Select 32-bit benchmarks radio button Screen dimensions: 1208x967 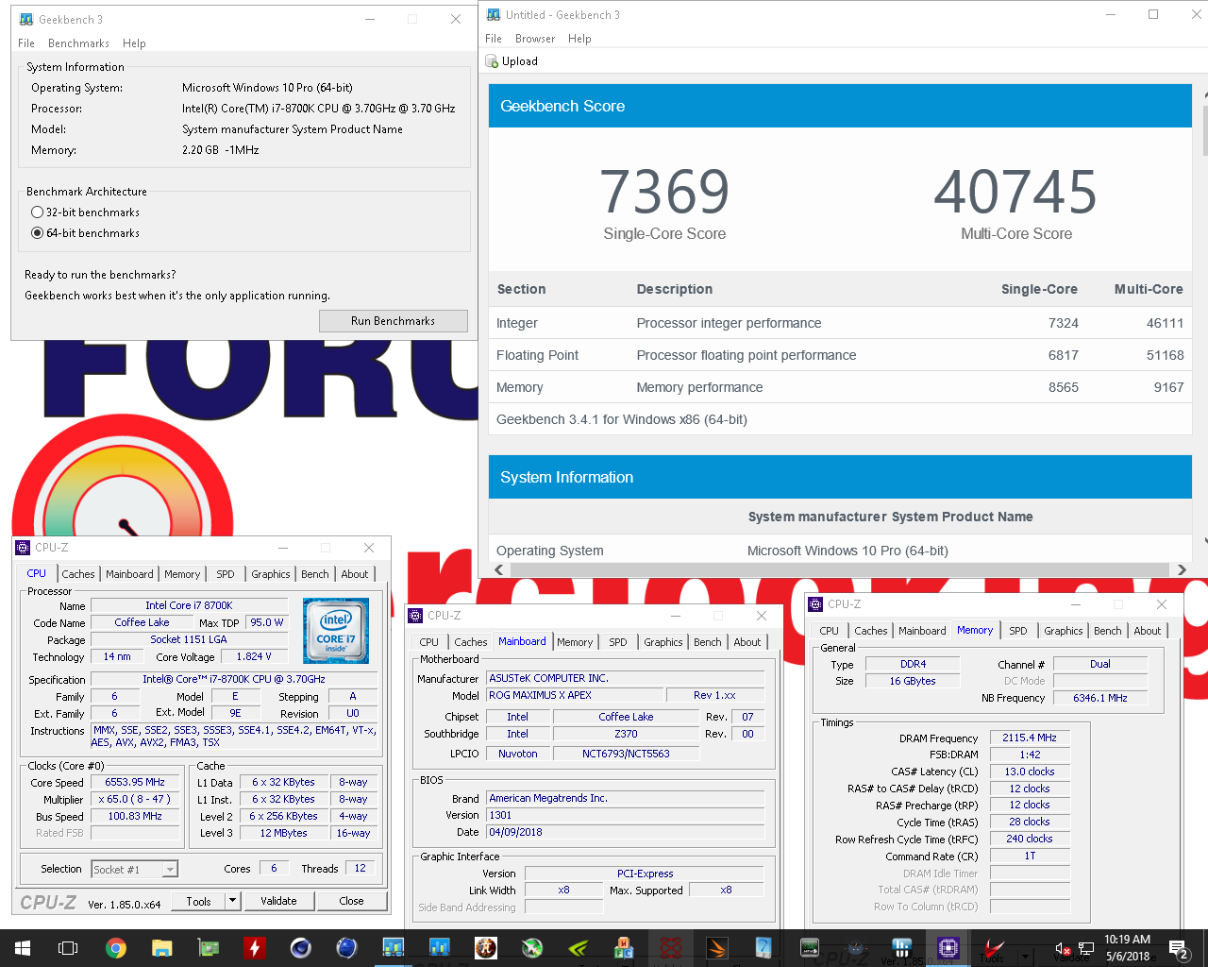coord(38,212)
